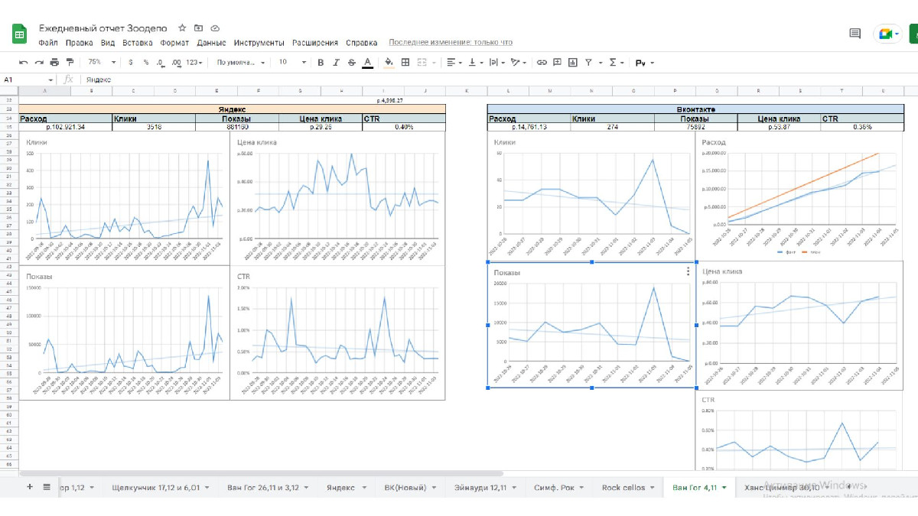Open the comment history icon
Viewport: 918px width, 516px height.
click(x=855, y=34)
